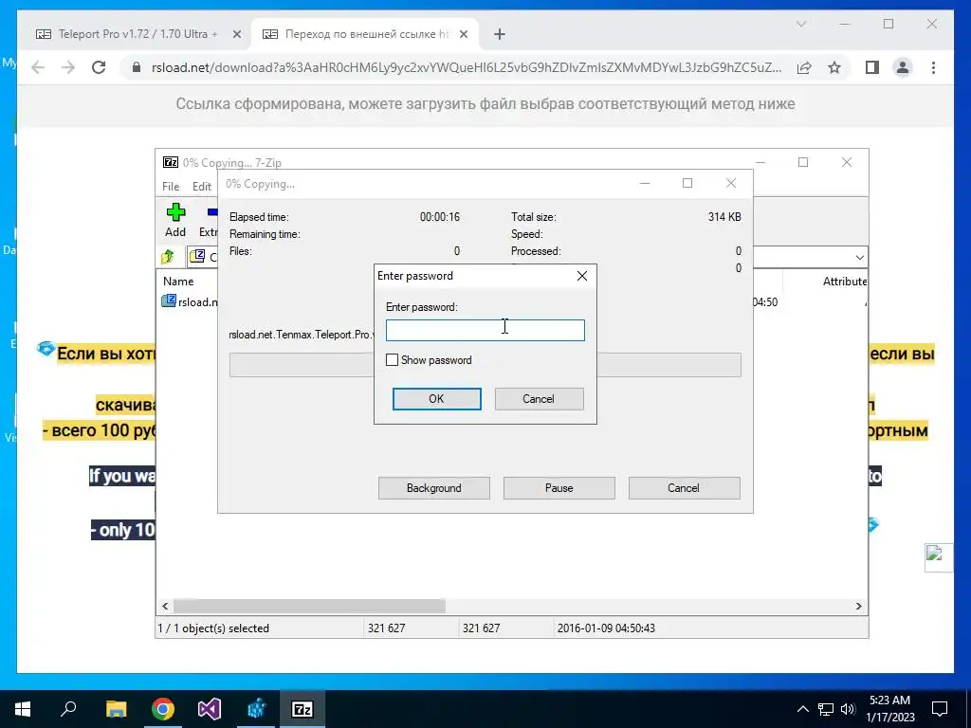Close the Copying progress window
Viewport: 971px width, 728px height.
(x=731, y=183)
